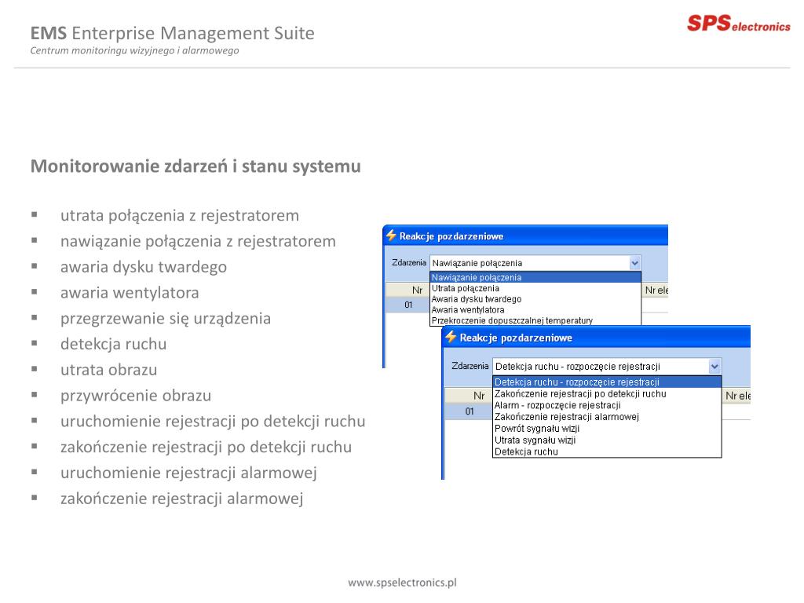Open the Zdarzenia dropdown arrow next to Nawiązanie połączenia
The height and width of the screenshot is (603, 804).
coord(634,263)
